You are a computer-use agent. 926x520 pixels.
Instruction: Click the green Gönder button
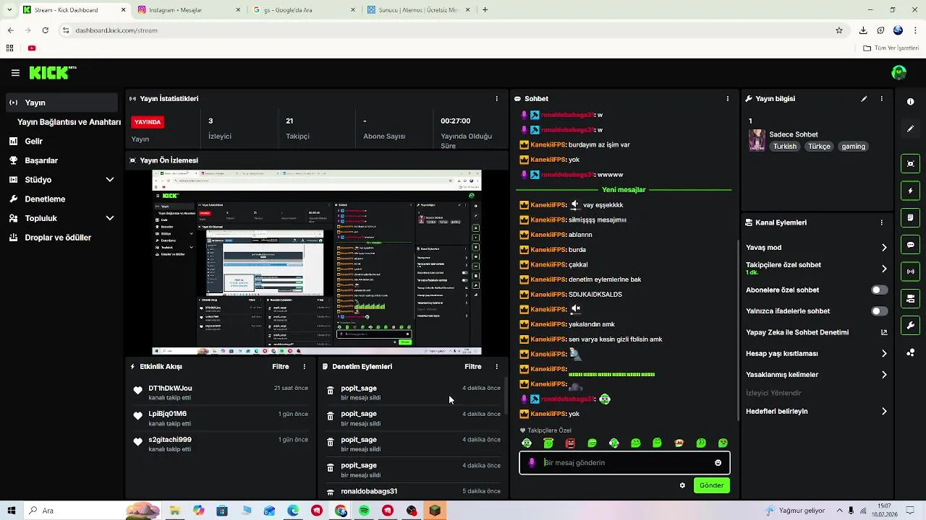point(711,485)
